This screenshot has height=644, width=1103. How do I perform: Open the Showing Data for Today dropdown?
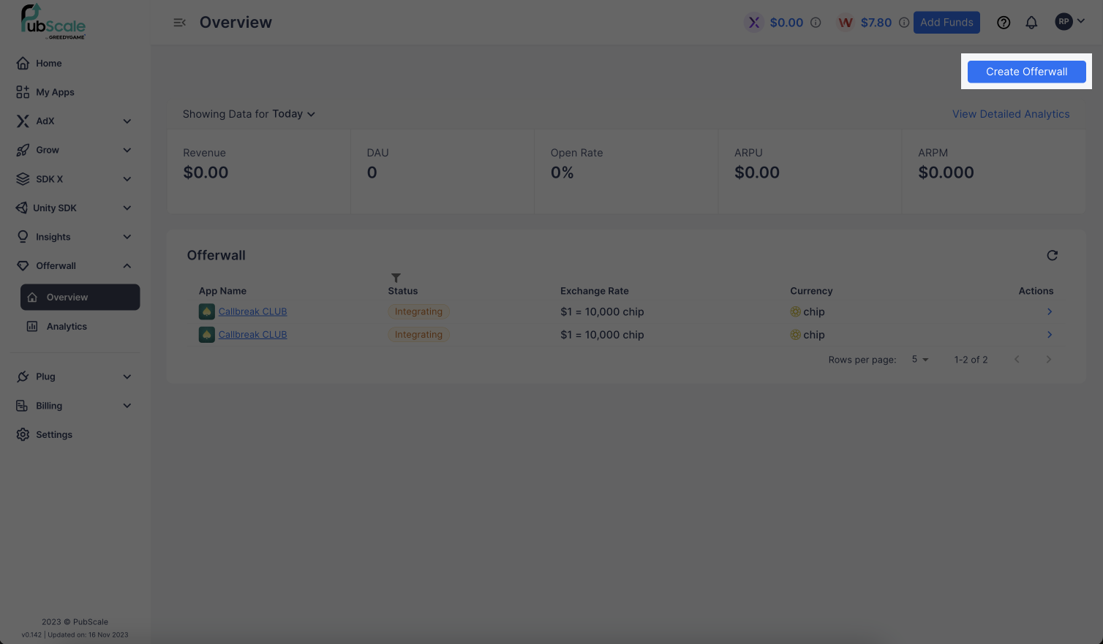click(x=249, y=114)
